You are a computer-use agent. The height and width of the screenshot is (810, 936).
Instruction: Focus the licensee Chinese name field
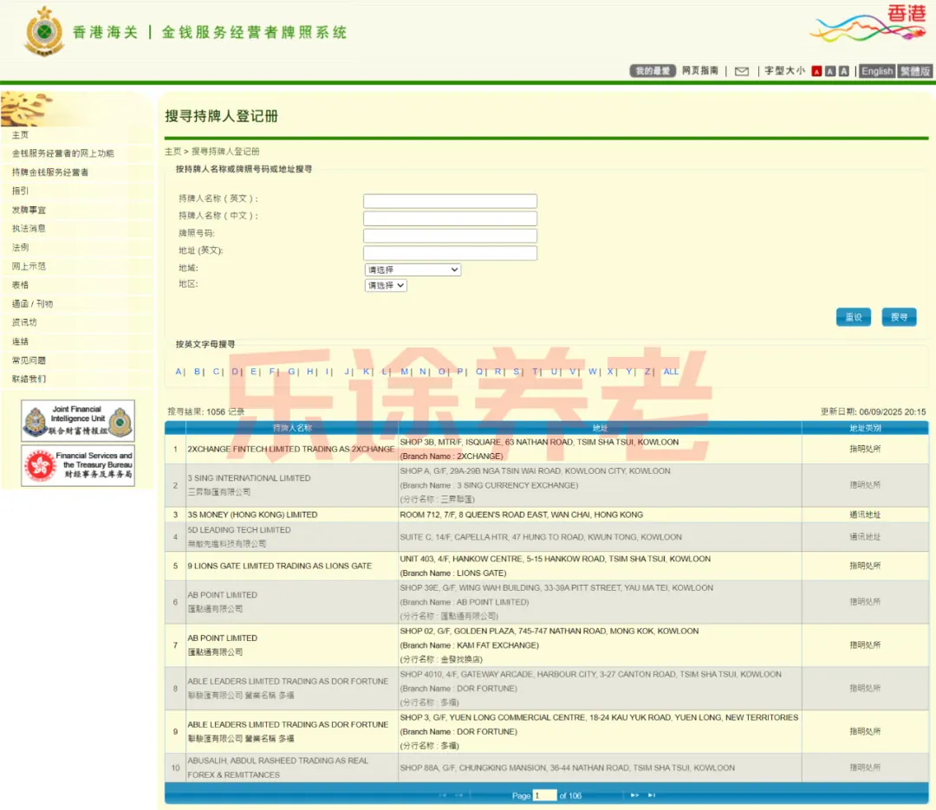(450, 217)
